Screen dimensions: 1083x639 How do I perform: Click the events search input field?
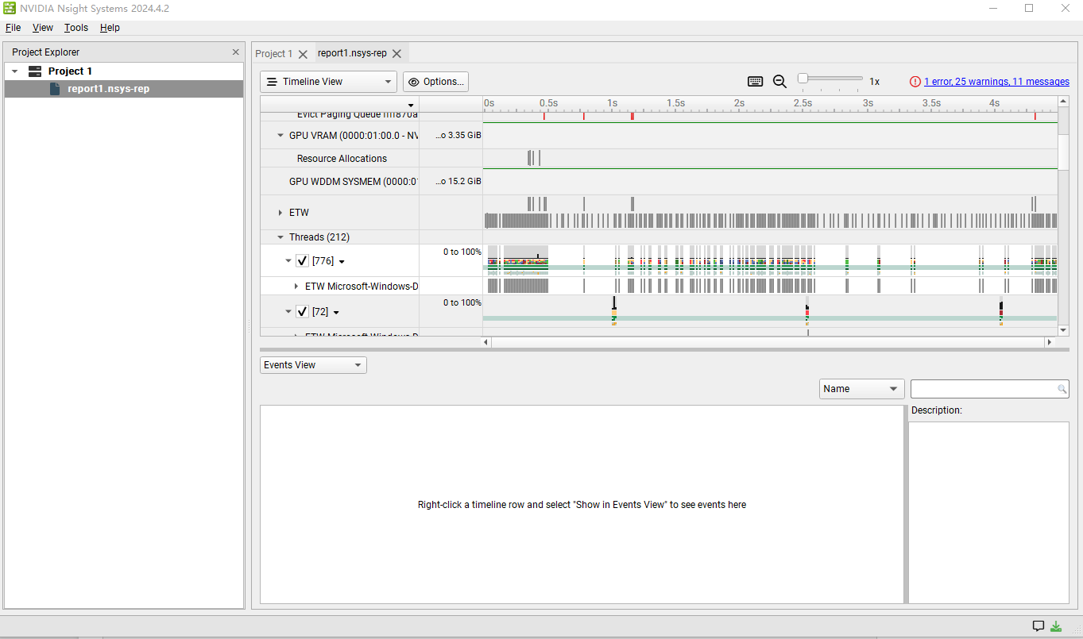point(984,389)
